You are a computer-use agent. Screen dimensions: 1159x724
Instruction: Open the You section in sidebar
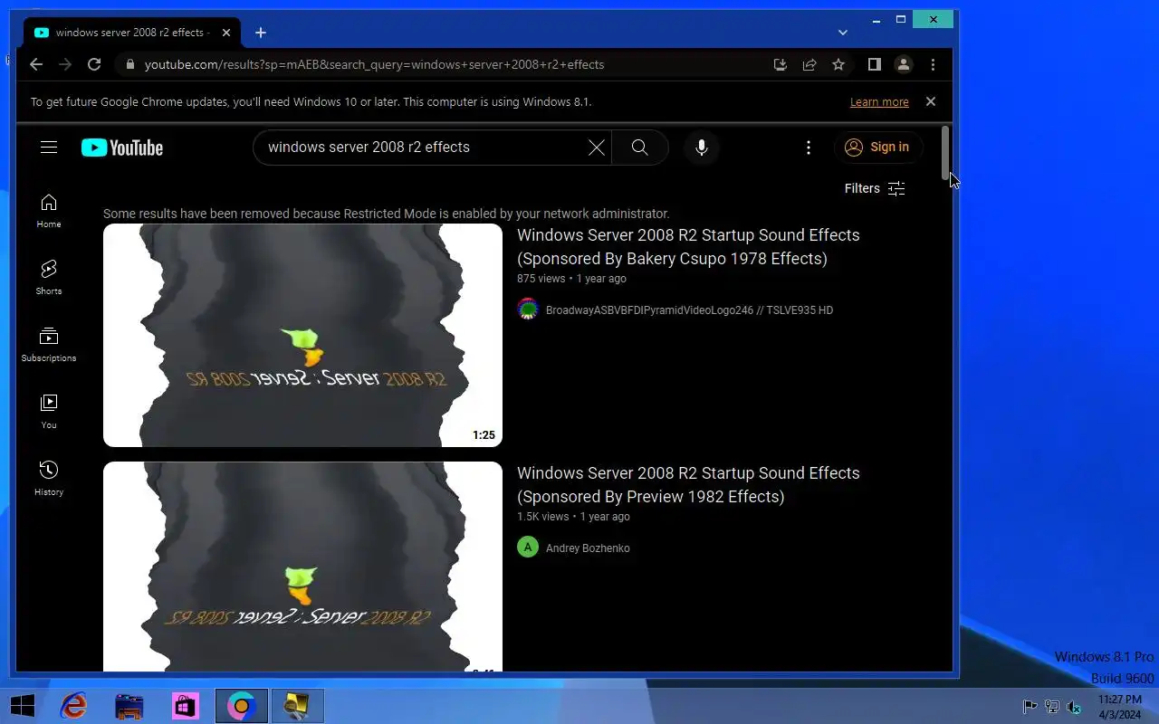click(49, 412)
